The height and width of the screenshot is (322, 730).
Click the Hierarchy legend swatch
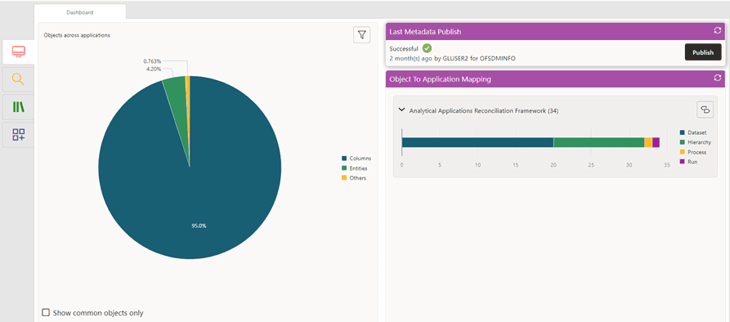tap(683, 142)
